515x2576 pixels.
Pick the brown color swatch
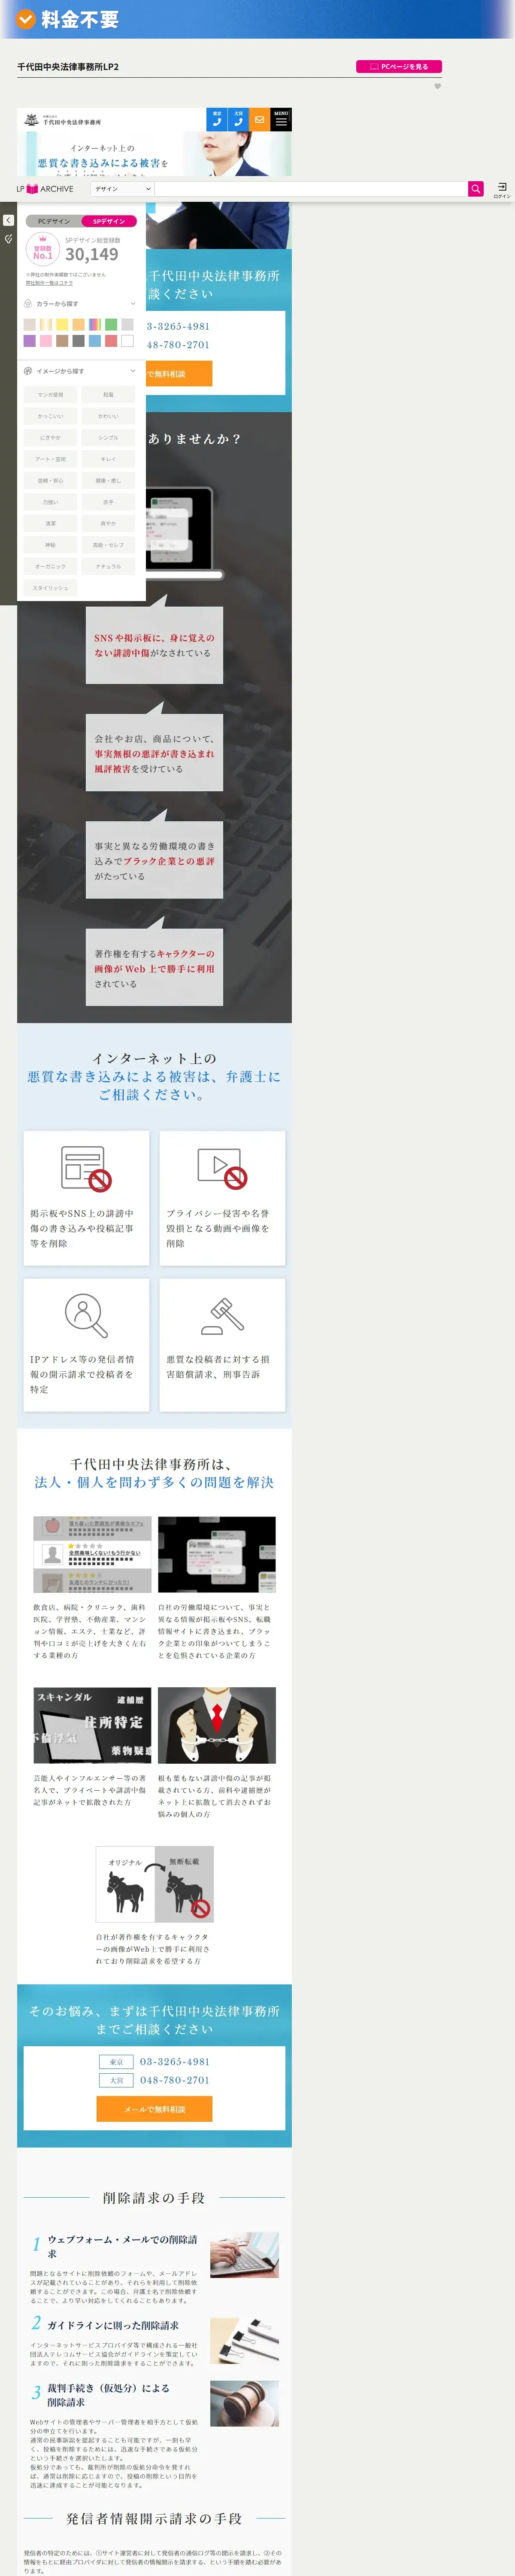[x=62, y=341]
